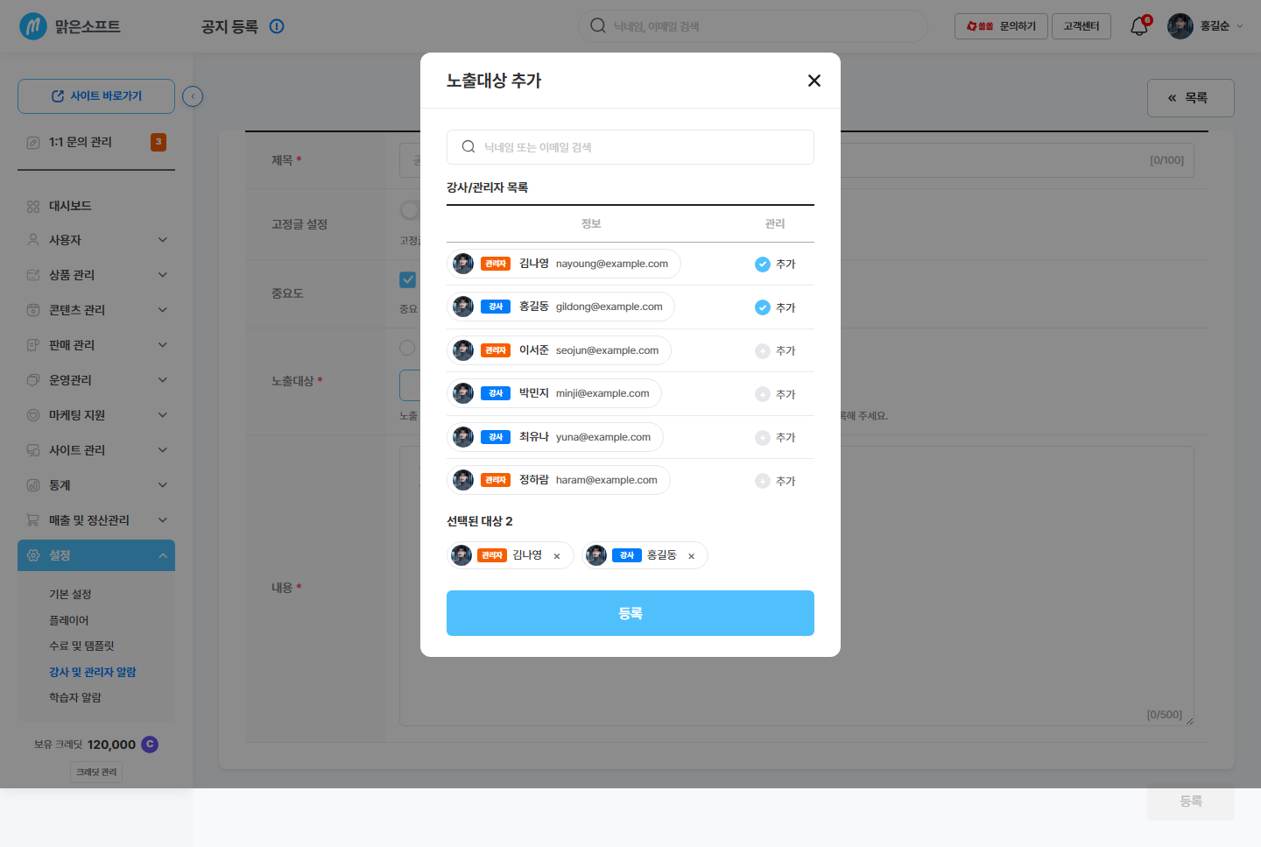
Task: Toggle the 중요도 checkbox
Action: 408,279
